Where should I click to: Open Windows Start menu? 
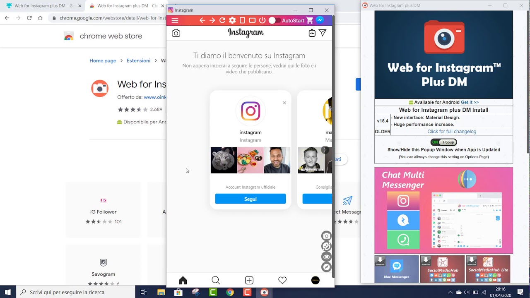click(x=8, y=292)
